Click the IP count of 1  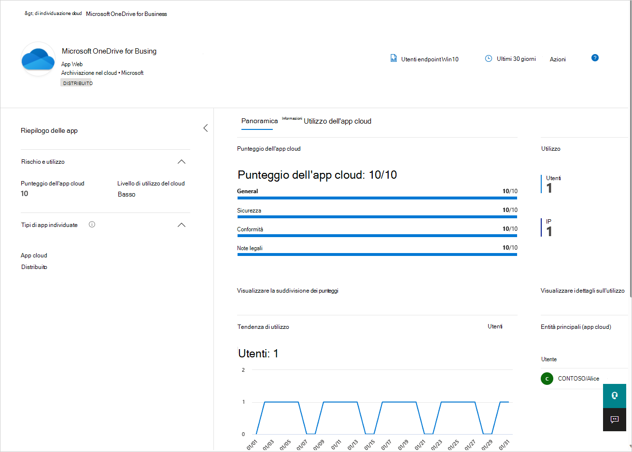549,231
